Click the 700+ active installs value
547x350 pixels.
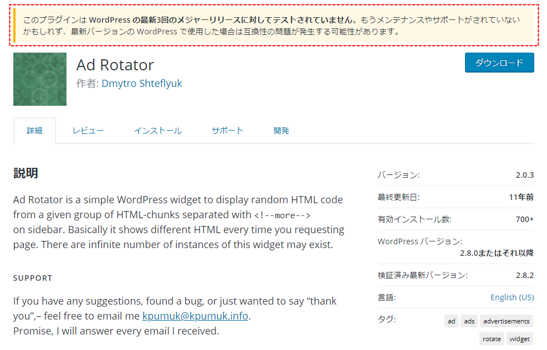[525, 219]
